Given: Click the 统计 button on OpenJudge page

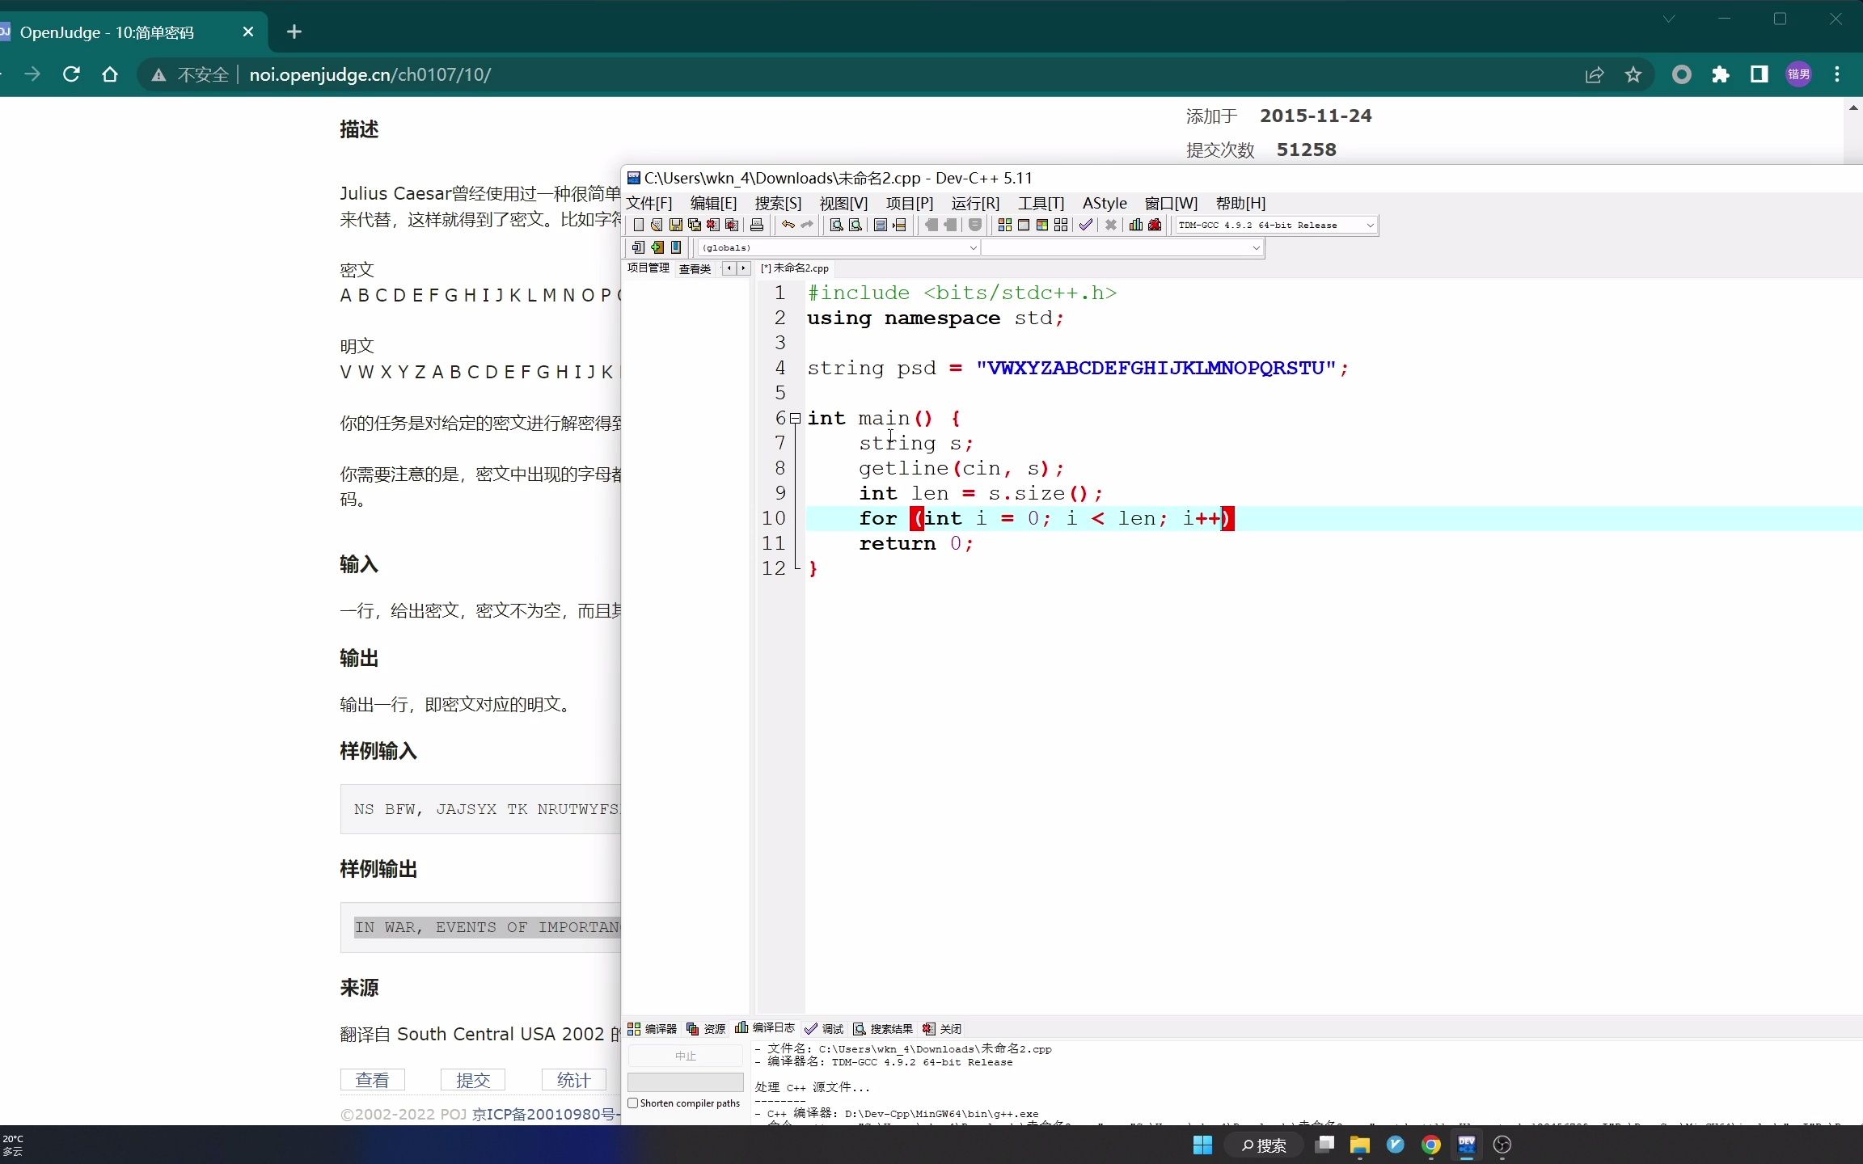Looking at the screenshot, I should 573,1080.
